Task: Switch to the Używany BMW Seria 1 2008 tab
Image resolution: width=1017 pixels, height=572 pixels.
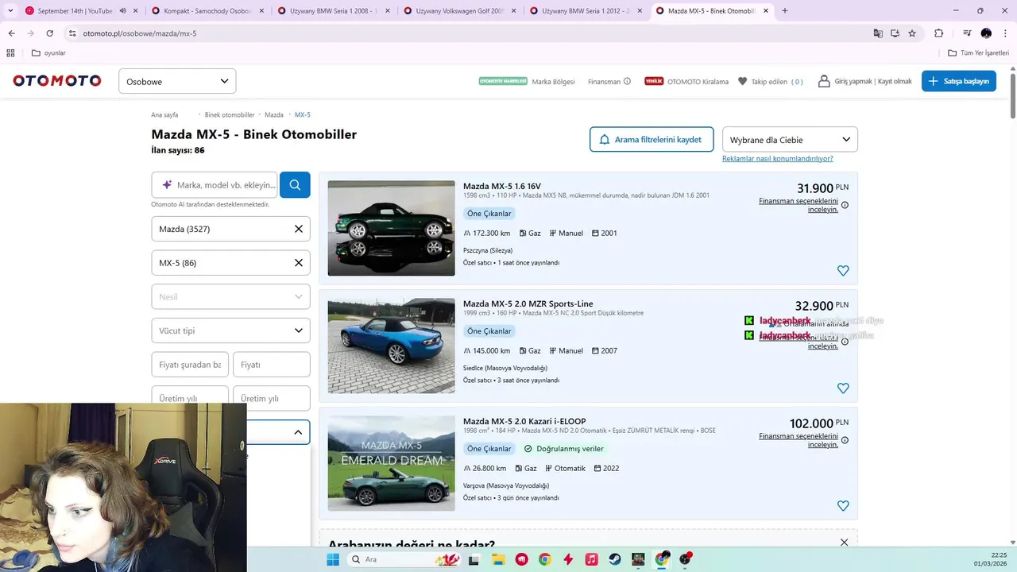Action: point(334,11)
